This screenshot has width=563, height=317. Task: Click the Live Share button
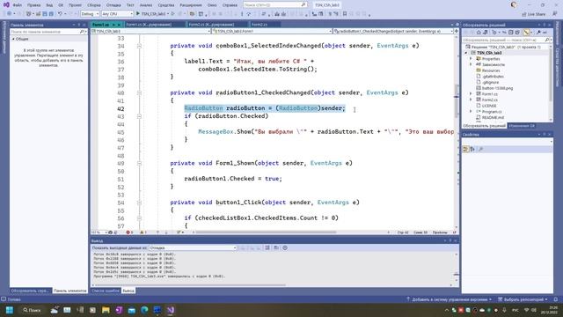tap(534, 14)
